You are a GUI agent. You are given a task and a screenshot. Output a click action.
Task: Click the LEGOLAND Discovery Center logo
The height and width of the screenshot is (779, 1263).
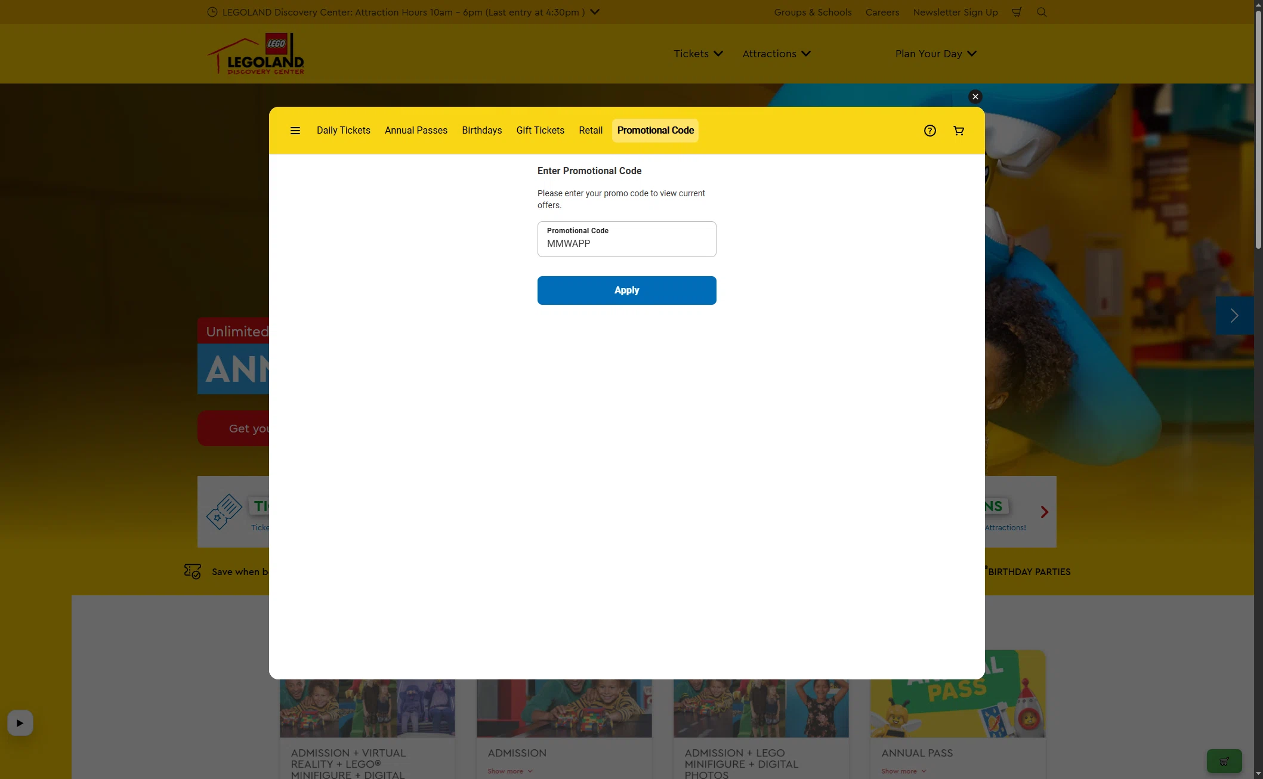[x=255, y=54]
